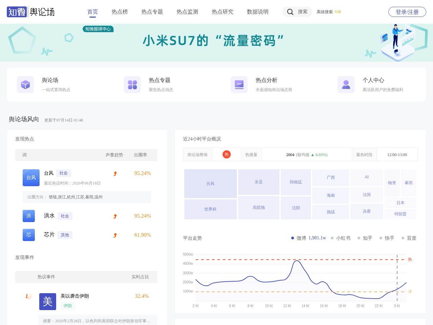Select the AI treemap block
Image resolution: width=433 pixels, height=325 pixels.
367,177
